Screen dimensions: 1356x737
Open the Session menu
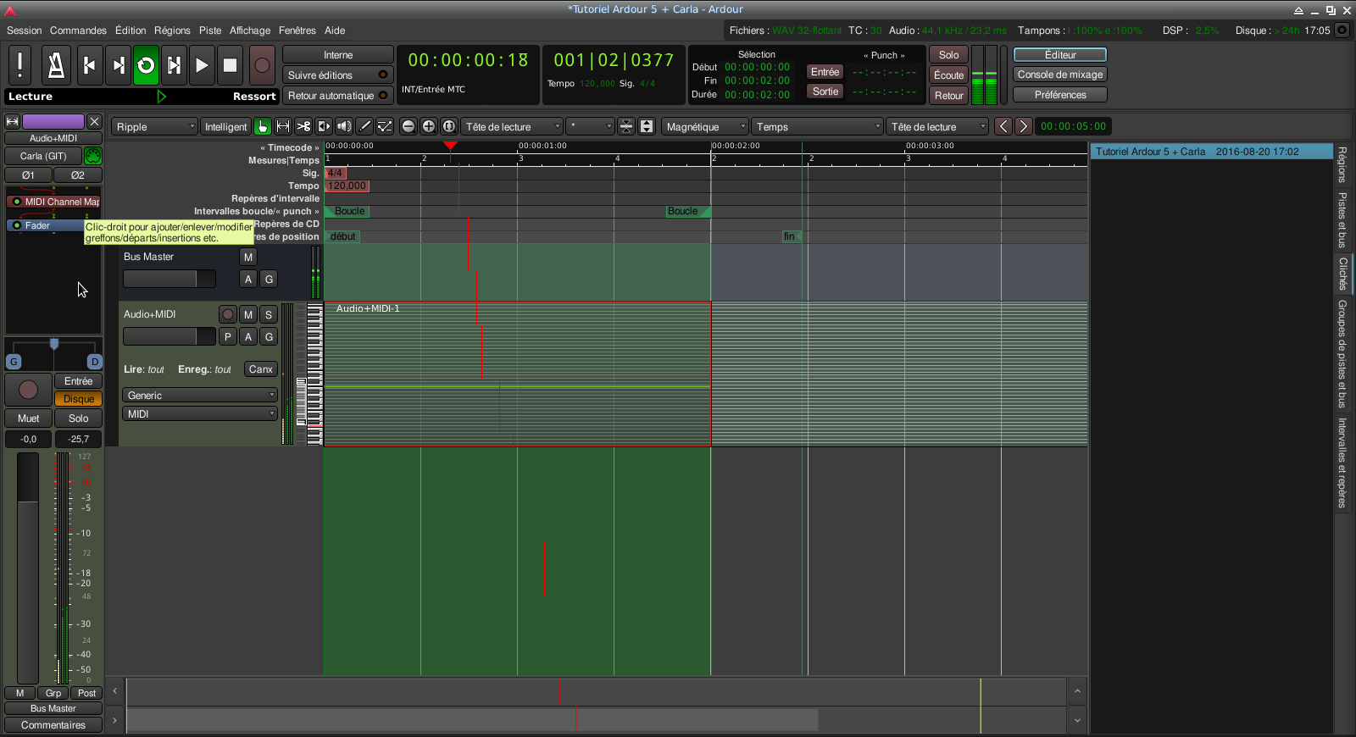[x=24, y=30]
